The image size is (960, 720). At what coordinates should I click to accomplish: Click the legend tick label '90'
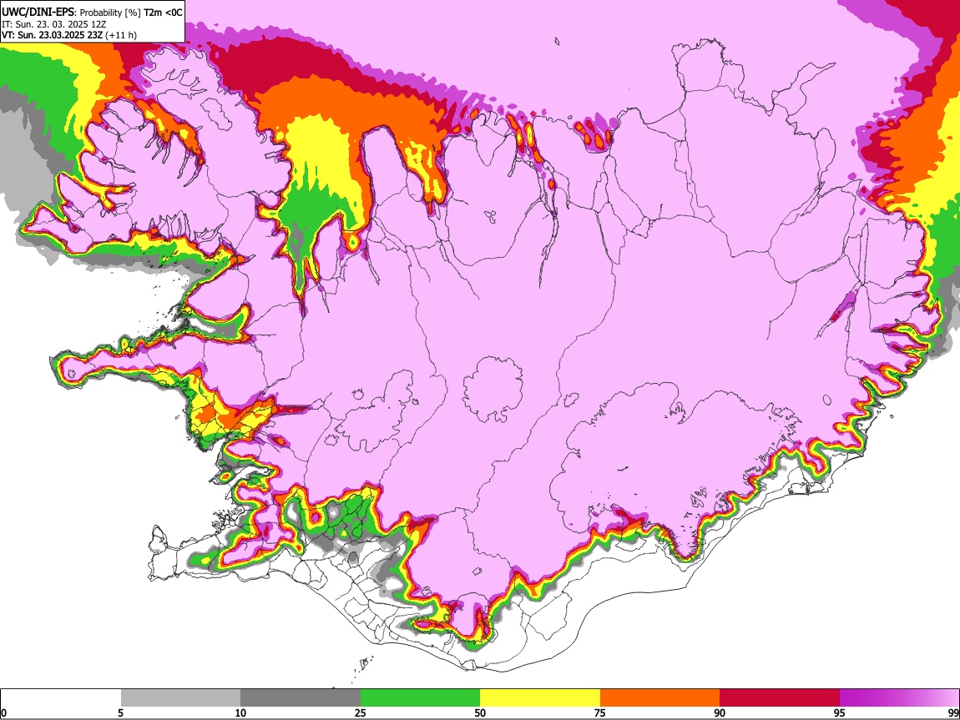720,713
